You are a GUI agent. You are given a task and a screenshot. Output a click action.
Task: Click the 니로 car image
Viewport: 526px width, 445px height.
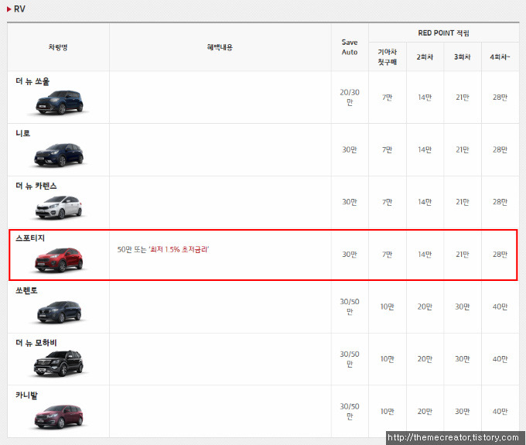[59, 155]
